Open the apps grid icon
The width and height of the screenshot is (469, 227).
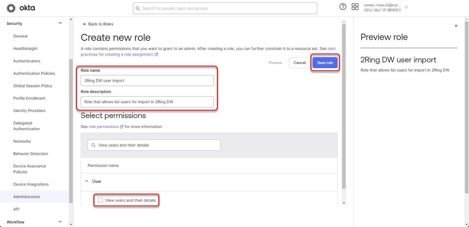pyautogui.click(x=355, y=7)
